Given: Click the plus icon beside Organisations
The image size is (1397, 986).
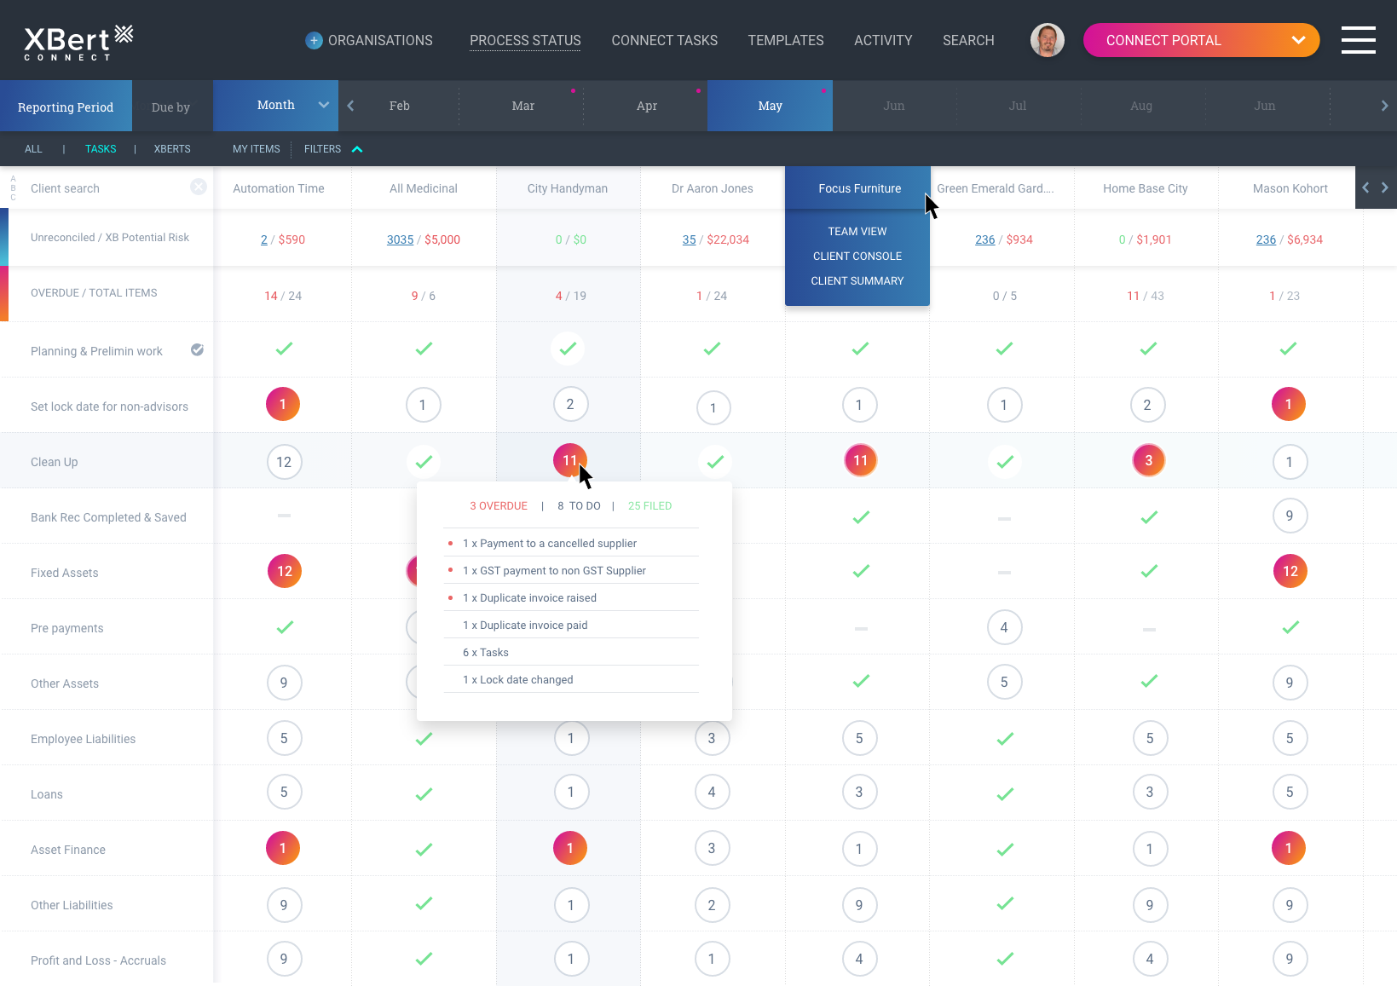Looking at the screenshot, I should pos(315,40).
